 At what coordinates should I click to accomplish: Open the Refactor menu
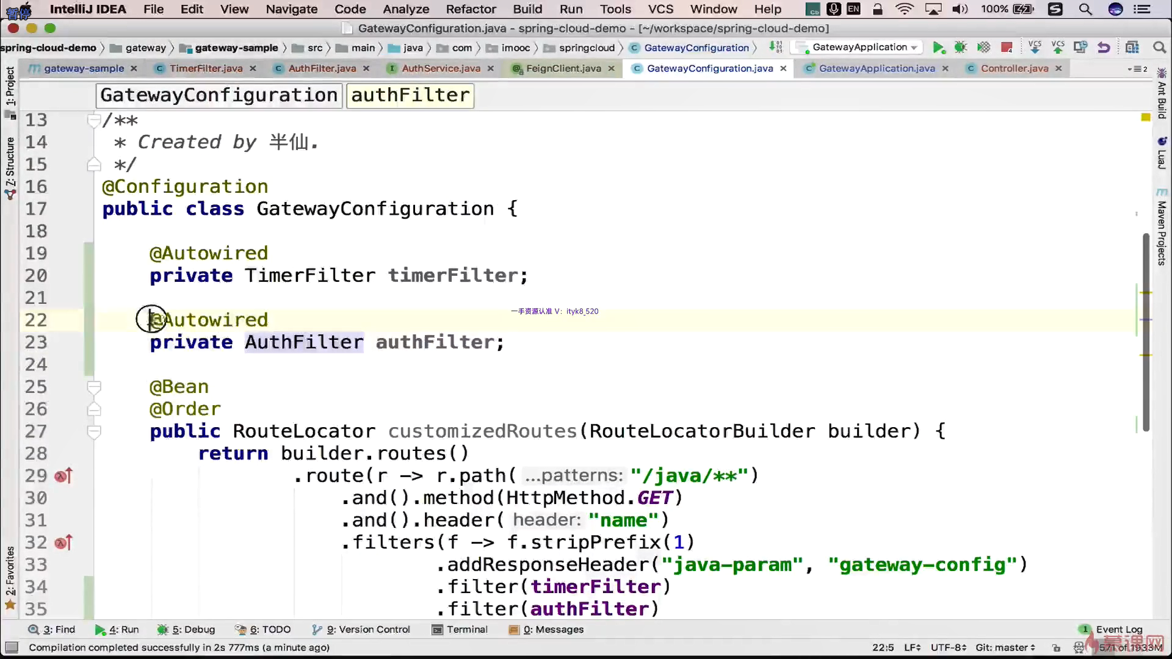471,9
